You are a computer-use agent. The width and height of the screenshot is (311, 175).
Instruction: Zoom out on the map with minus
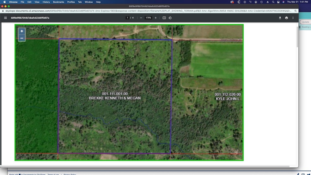coord(22,38)
